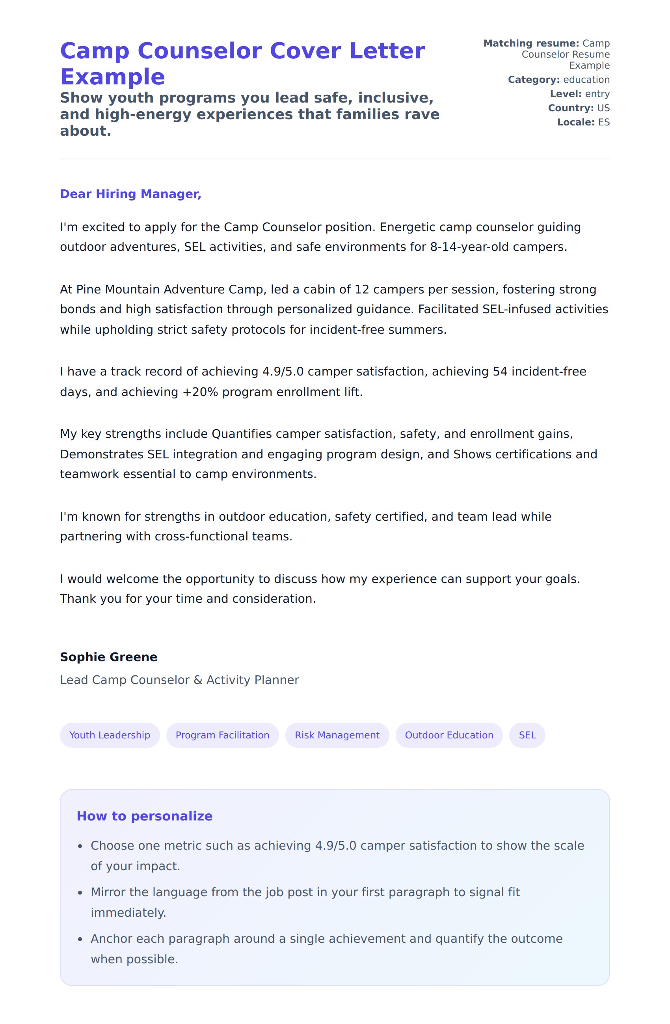Click the Sophie Greene signature name
Viewport: 670px width, 1024px height.
coord(109,657)
